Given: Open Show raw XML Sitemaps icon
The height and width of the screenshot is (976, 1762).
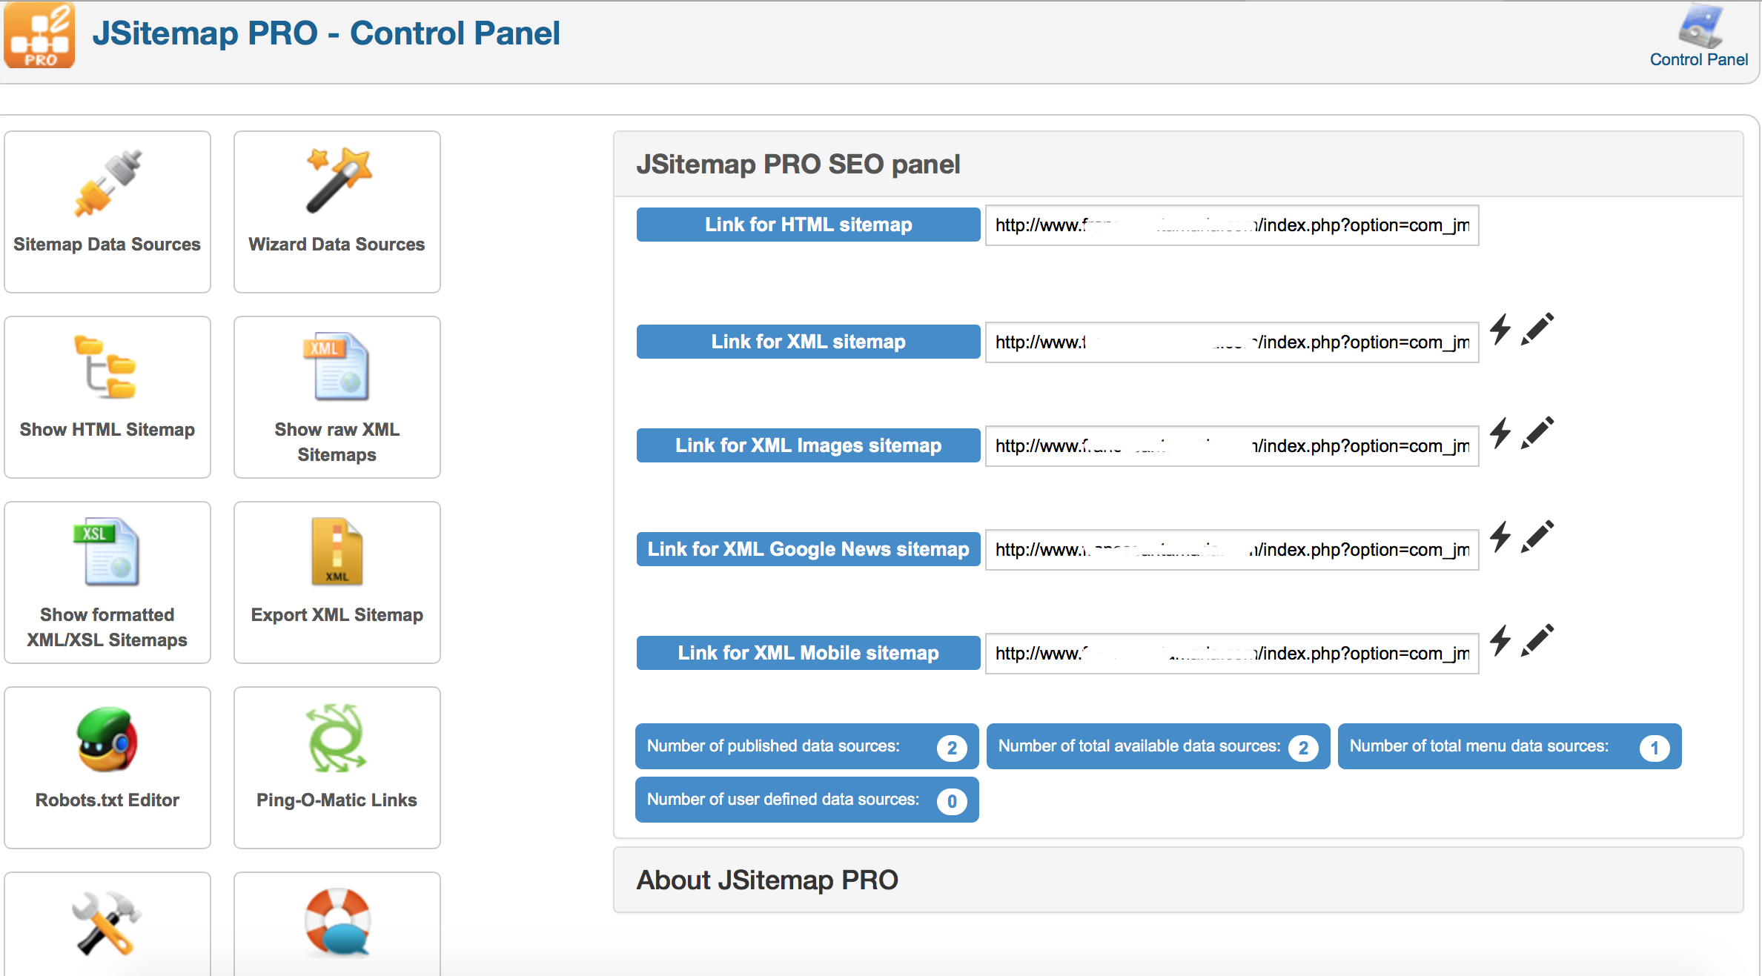Looking at the screenshot, I should pyautogui.click(x=337, y=367).
